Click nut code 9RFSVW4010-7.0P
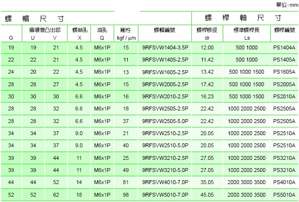 pos(163,182)
